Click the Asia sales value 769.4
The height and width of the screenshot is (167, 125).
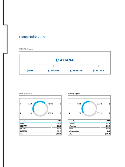[108, 128]
